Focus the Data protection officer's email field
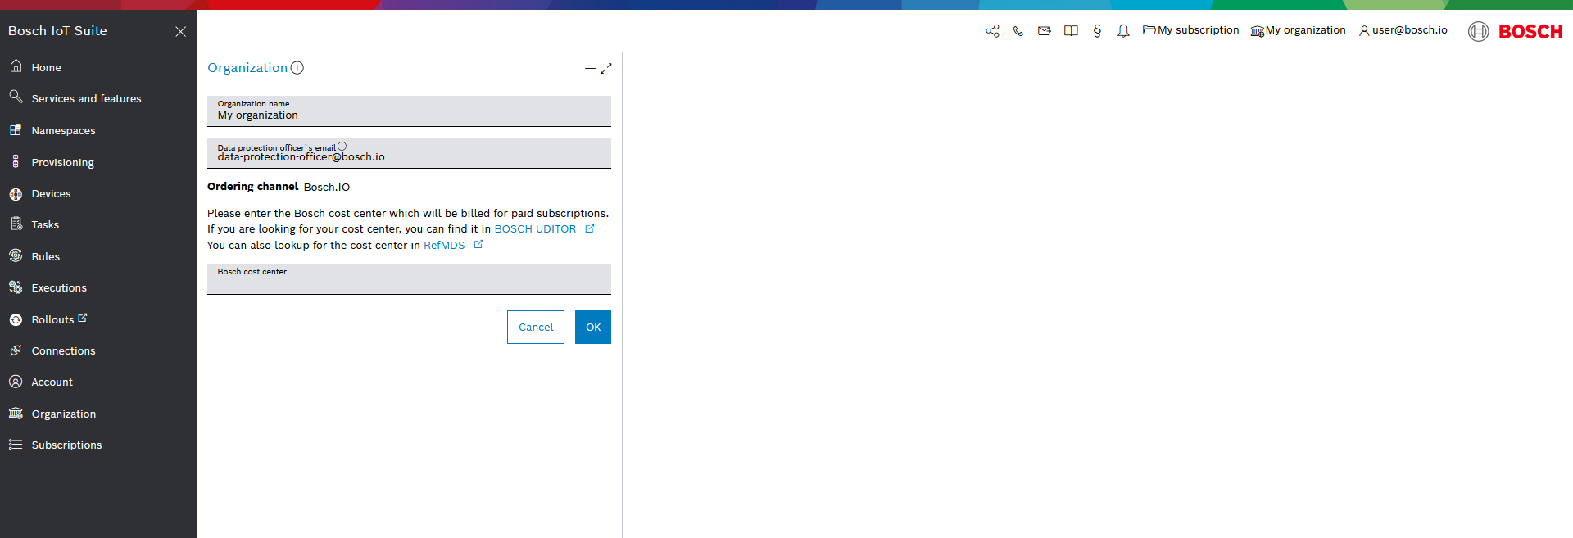Image resolution: width=1573 pixels, height=538 pixels. click(409, 153)
